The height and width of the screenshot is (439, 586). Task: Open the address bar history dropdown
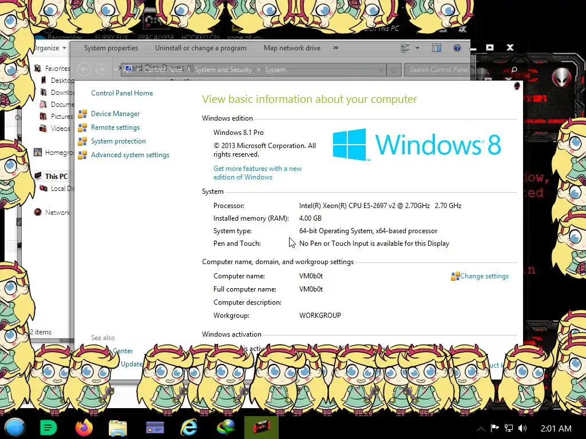(x=381, y=70)
